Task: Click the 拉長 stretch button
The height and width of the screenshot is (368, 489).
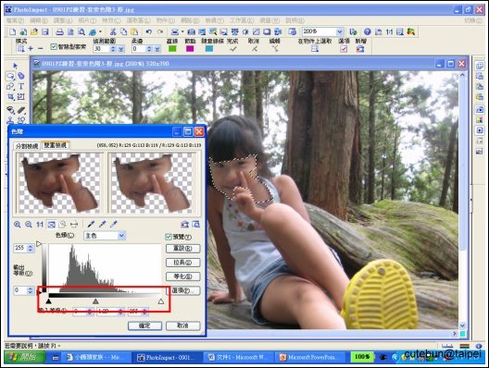Action: tap(182, 263)
